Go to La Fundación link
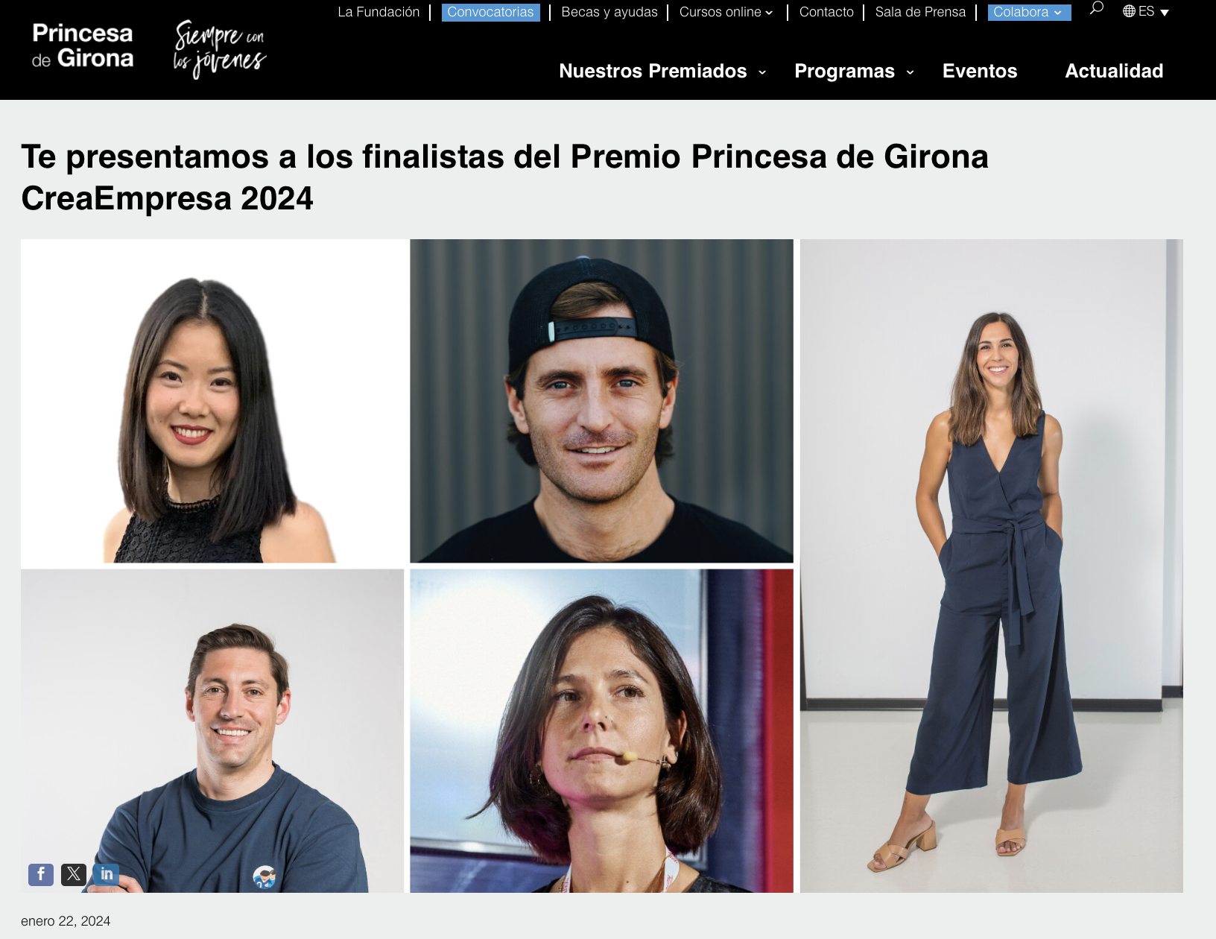The image size is (1216, 939). pos(379,12)
